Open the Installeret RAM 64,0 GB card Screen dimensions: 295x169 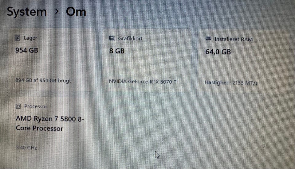[243, 61]
